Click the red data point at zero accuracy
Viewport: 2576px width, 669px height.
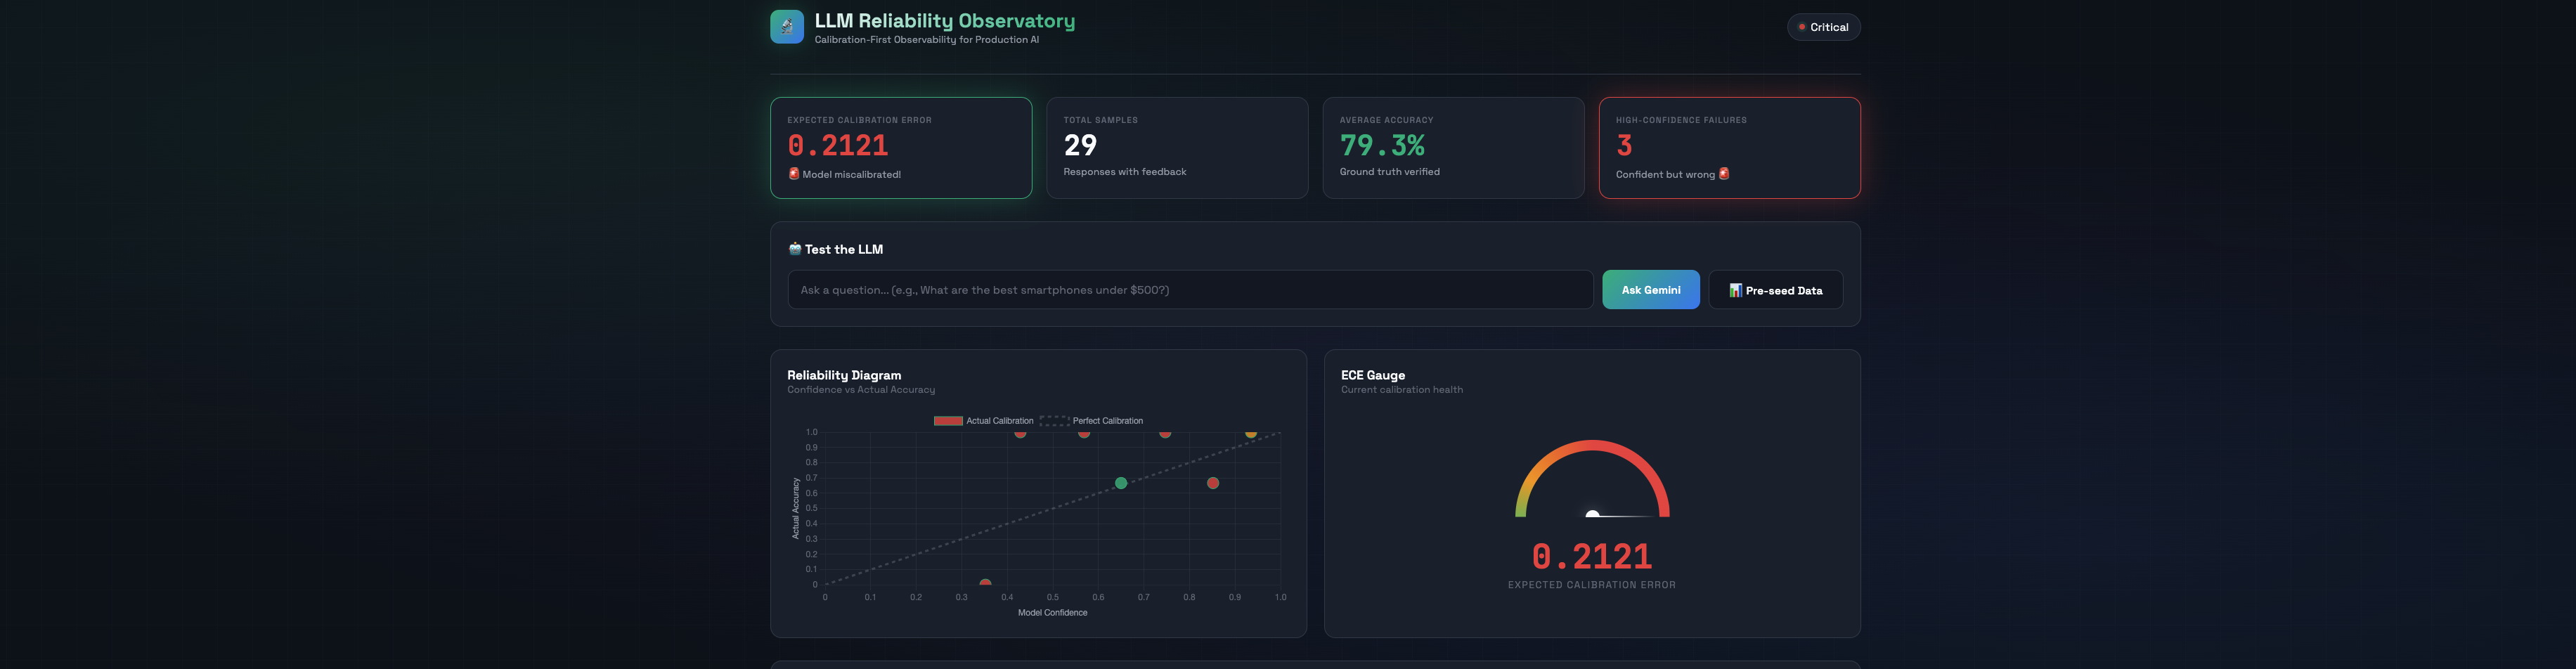(x=986, y=583)
